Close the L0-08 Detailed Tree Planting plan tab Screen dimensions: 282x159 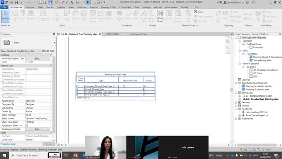tap(100, 34)
